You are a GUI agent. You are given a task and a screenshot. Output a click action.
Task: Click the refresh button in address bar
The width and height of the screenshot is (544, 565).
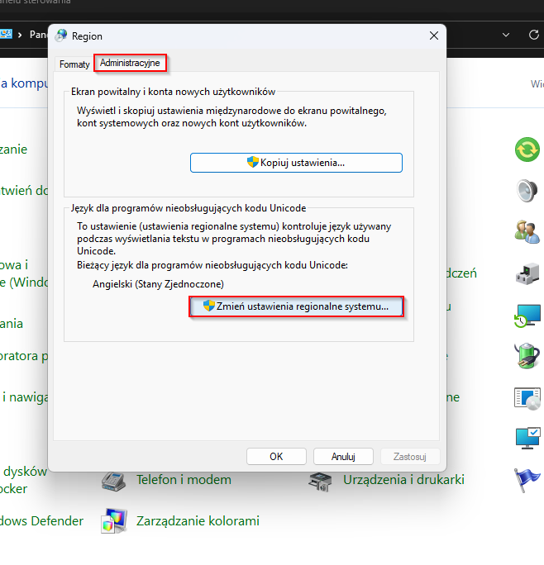(x=534, y=36)
